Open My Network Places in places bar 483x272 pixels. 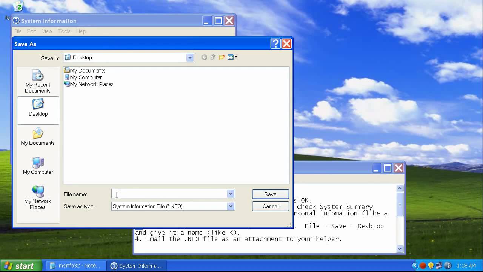click(x=38, y=198)
